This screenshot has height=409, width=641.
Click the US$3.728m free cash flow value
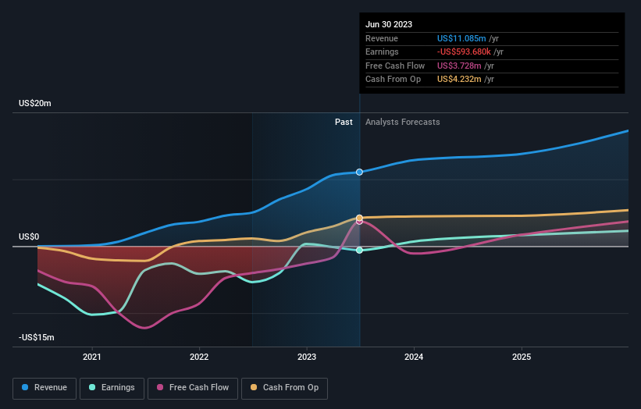click(x=459, y=66)
